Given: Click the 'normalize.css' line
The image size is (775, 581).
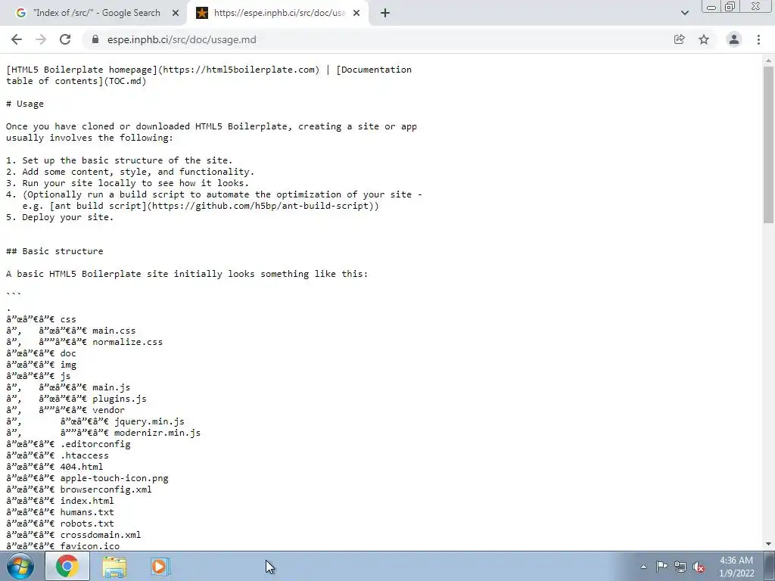Looking at the screenshot, I should 84,342.
